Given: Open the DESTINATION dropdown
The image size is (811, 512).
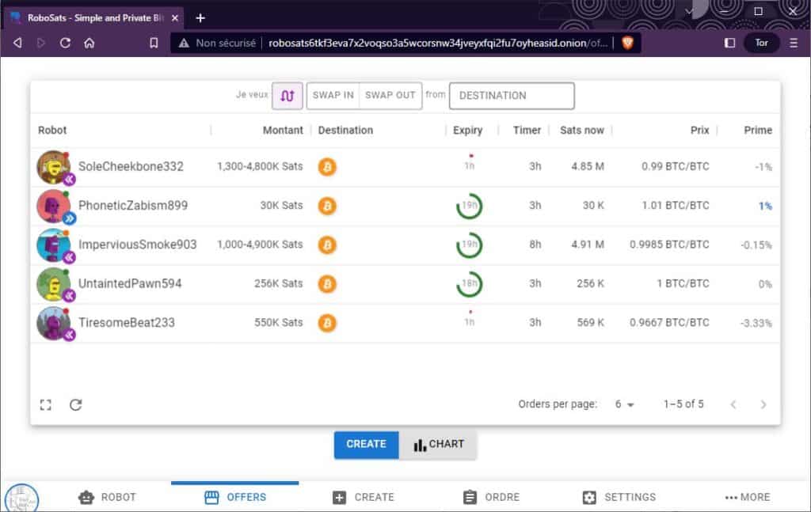Looking at the screenshot, I should (512, 96).
